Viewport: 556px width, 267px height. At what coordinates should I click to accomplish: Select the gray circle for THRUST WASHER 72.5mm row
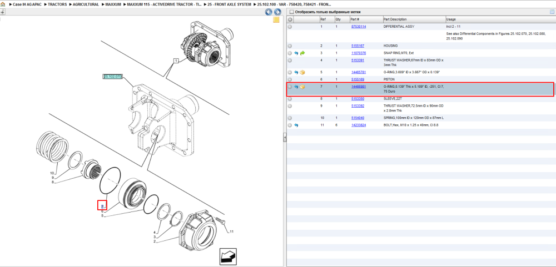[290, 106]
